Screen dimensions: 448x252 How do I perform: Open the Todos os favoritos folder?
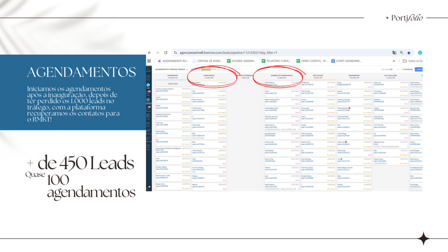(412, 61)
